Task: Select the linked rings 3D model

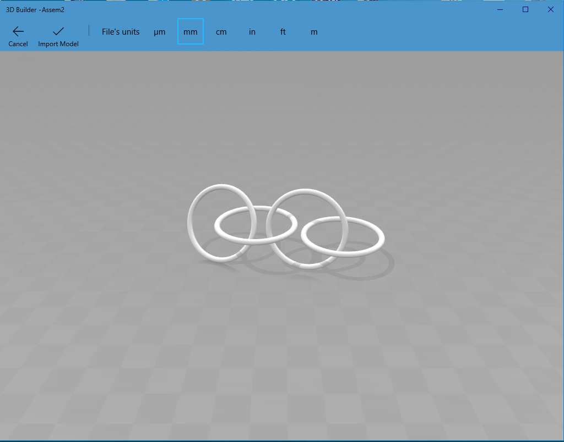Action: [x=286, y=227]
